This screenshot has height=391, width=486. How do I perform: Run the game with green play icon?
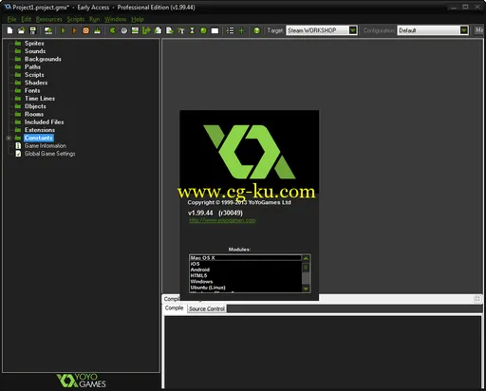pyautogui.click(x=63, y=30)
